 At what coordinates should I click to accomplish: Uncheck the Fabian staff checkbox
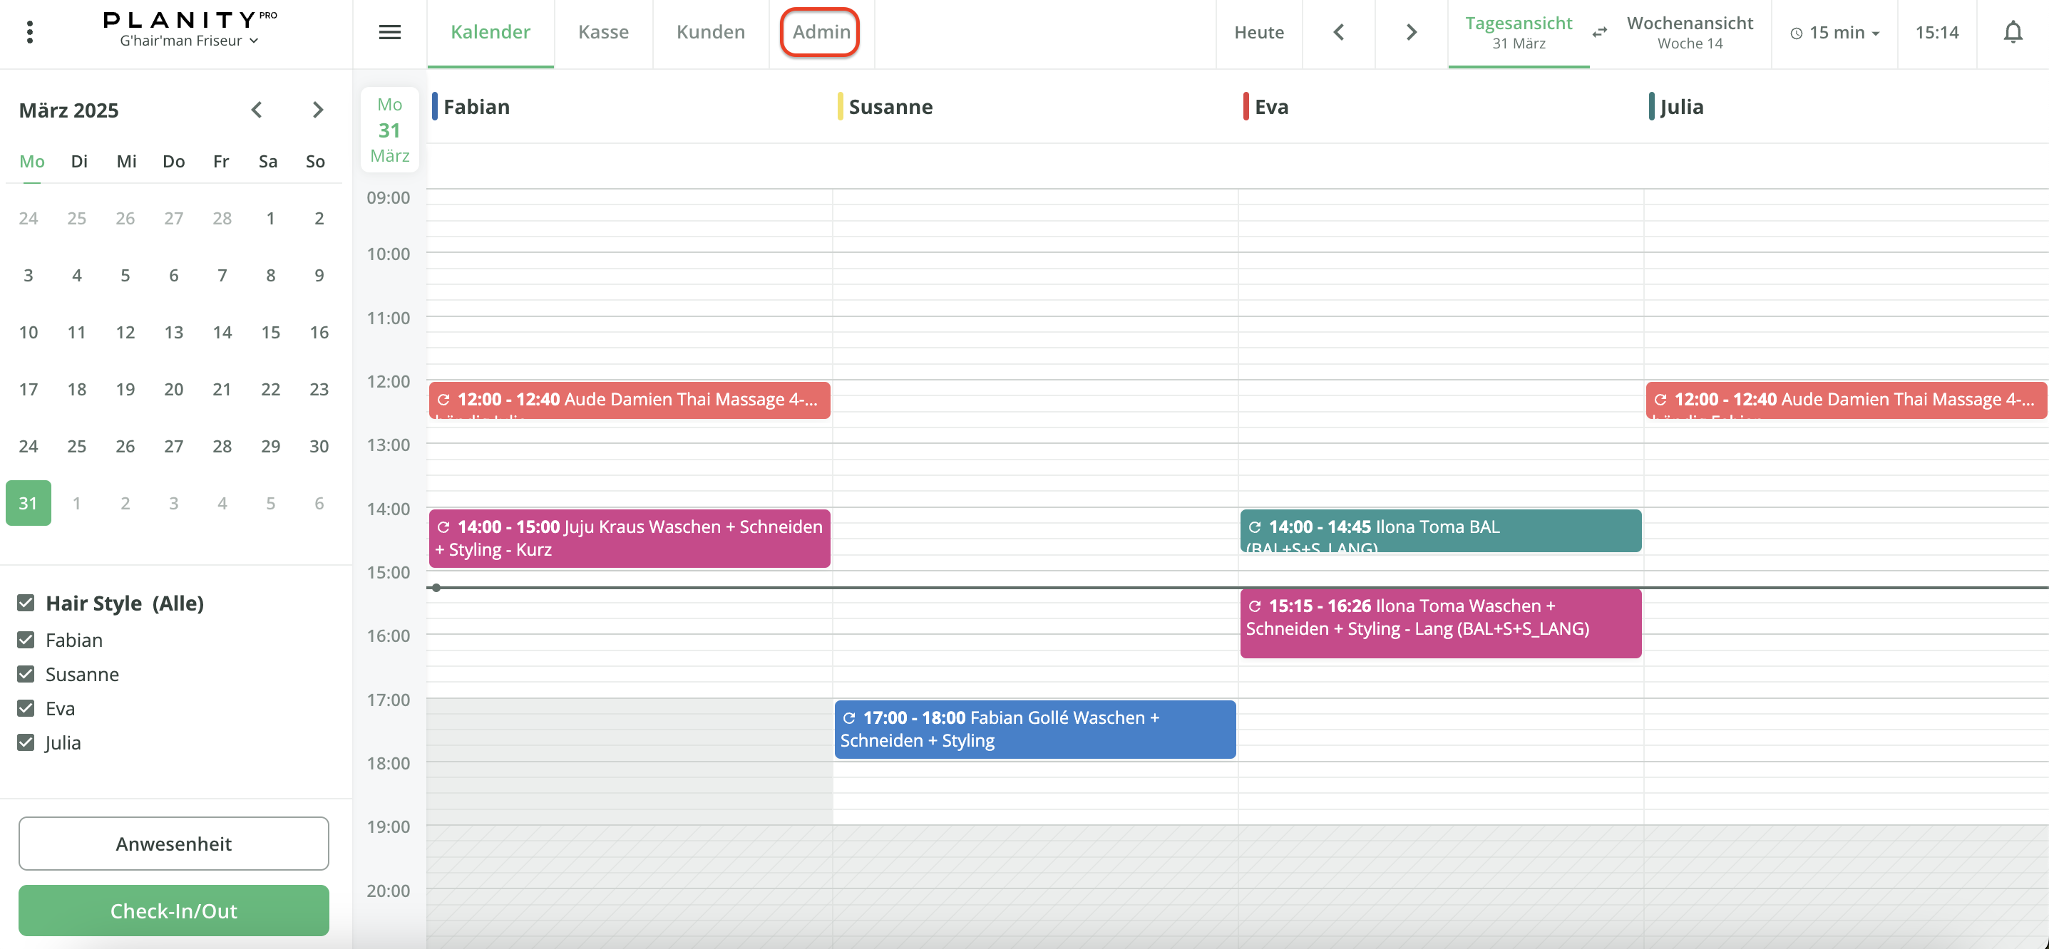pyautogui.click(x=26, y=640)
